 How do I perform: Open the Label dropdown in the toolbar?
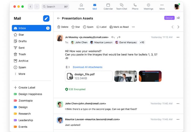coord(101,27)
